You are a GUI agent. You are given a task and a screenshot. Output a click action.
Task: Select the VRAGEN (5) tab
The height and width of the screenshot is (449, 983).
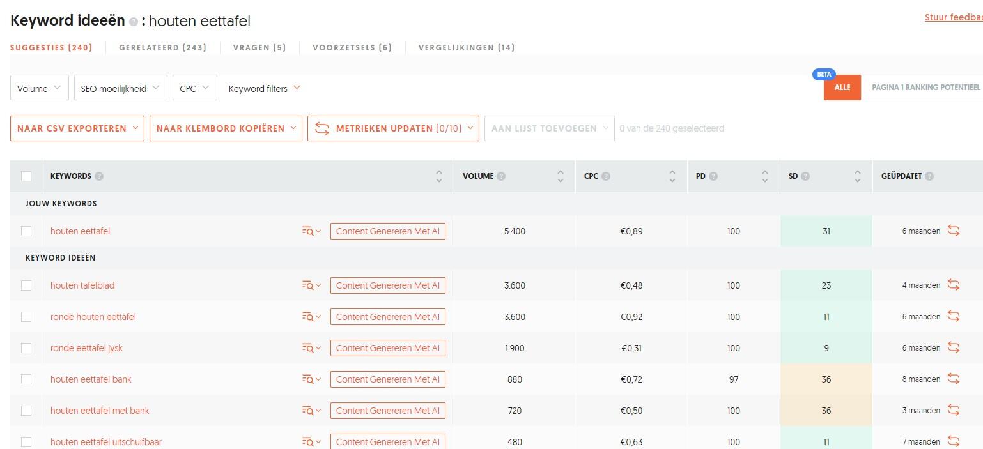tap(259, 47)
